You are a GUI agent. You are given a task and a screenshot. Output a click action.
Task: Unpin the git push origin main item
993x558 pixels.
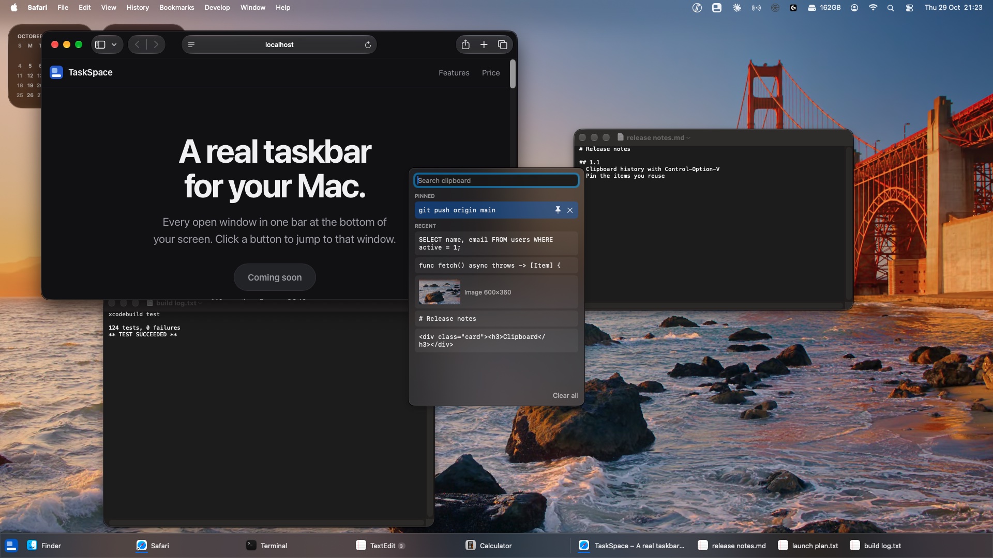[x=558, y=210]
